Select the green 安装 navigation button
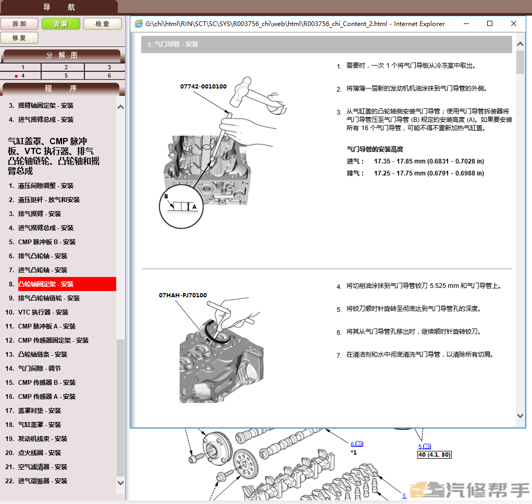532x504 pixels. point(61,24)
